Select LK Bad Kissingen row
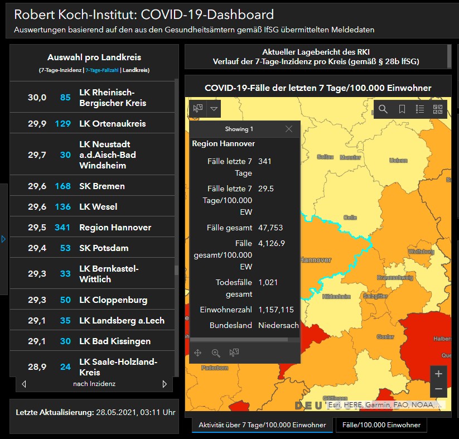The width and height of the screenshot is (459, 439). click(92, 341)
